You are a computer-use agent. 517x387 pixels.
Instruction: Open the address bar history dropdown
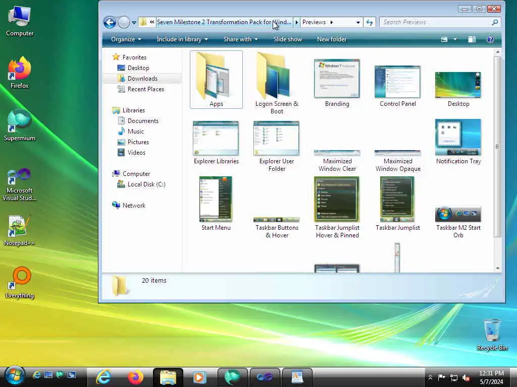tap(358, 22)
